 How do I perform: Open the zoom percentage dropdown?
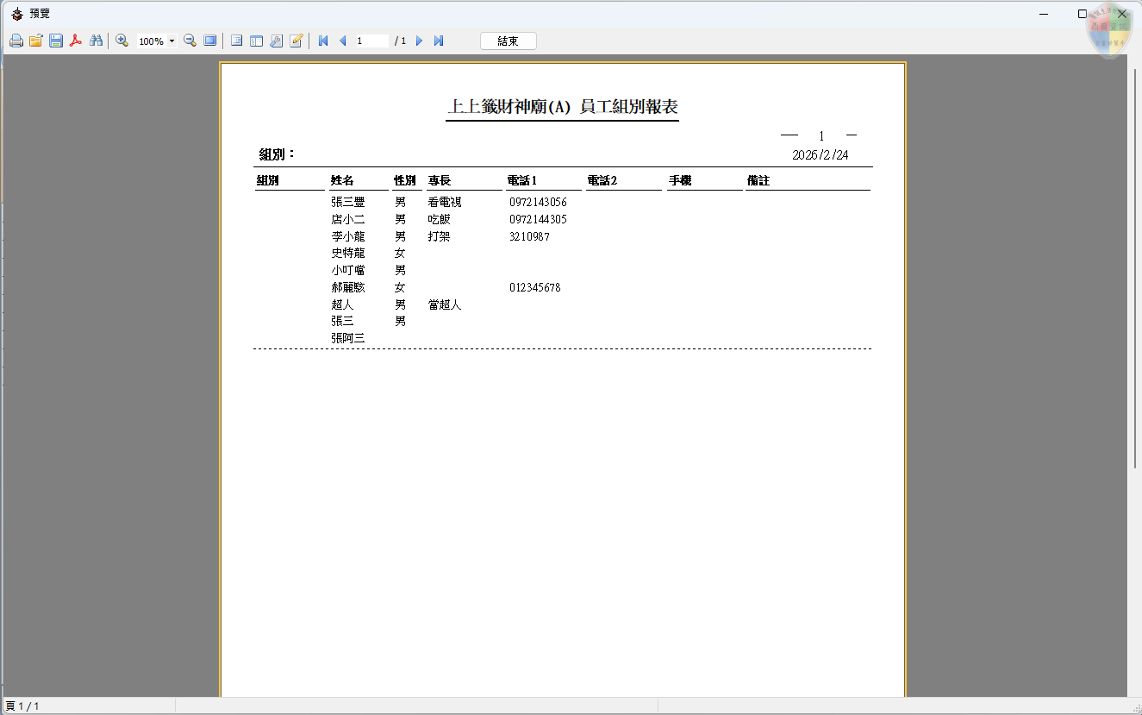tap(172, 40)
